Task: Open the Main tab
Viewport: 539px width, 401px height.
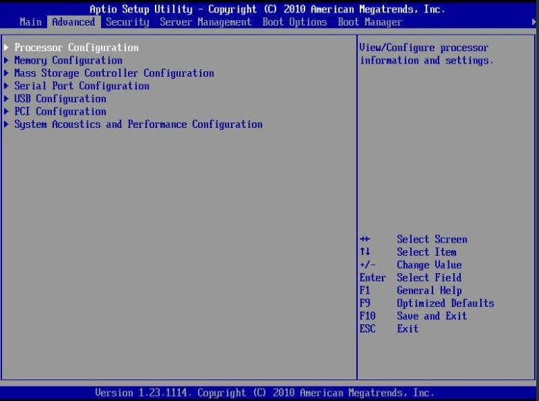Action: [x=30, y=22]
